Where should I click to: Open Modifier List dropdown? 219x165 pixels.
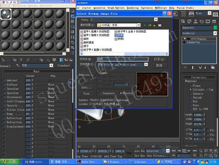click(215, 33)
